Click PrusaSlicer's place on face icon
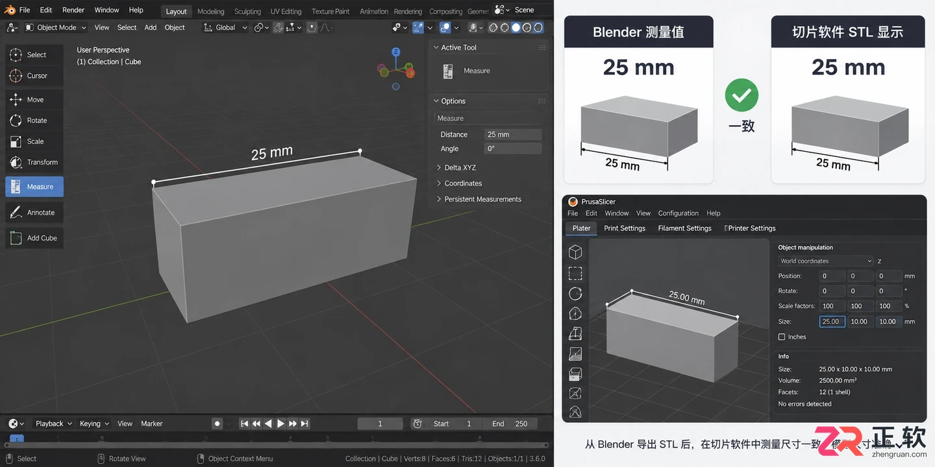Image resolution: width=935 pixels, height=467 pixels. pyautogui.click(x=575, y=313)
